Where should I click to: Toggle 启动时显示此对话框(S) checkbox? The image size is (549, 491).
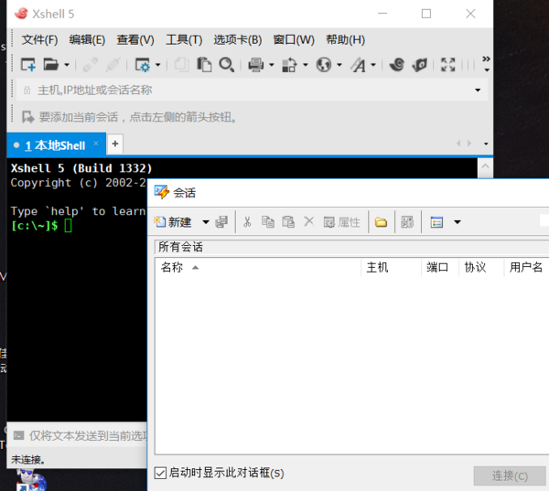[x=160, y=473]
